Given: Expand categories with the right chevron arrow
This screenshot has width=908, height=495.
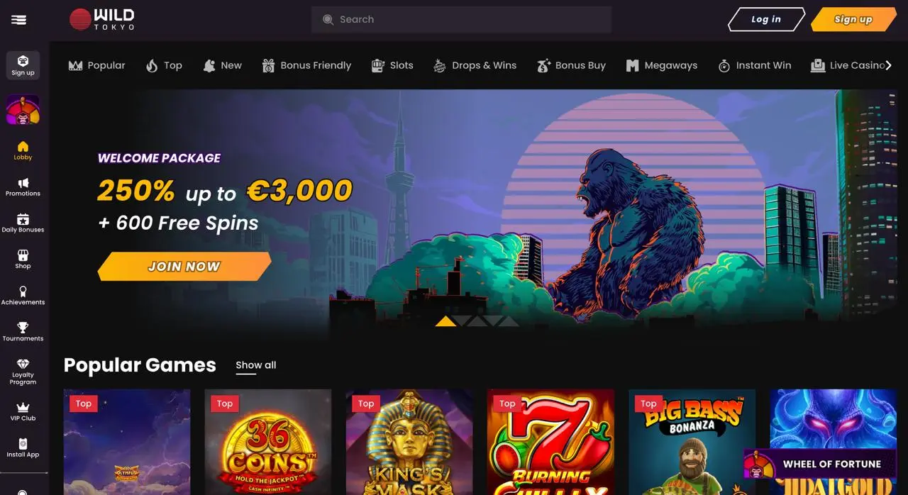Looking at the screenshot, I should pyautogui.click(x=888, y=65).
